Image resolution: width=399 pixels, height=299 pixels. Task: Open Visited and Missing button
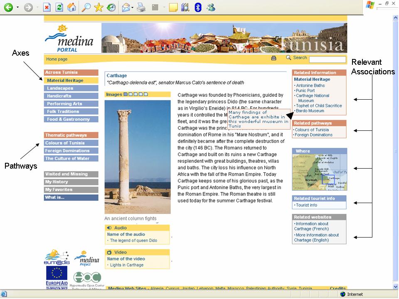click(x=71, y=174)
